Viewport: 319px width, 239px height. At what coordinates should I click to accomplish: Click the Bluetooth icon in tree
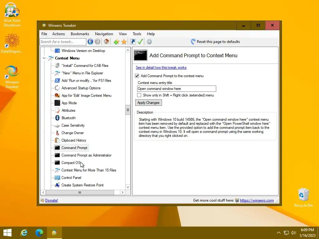(x=57, y=118)
